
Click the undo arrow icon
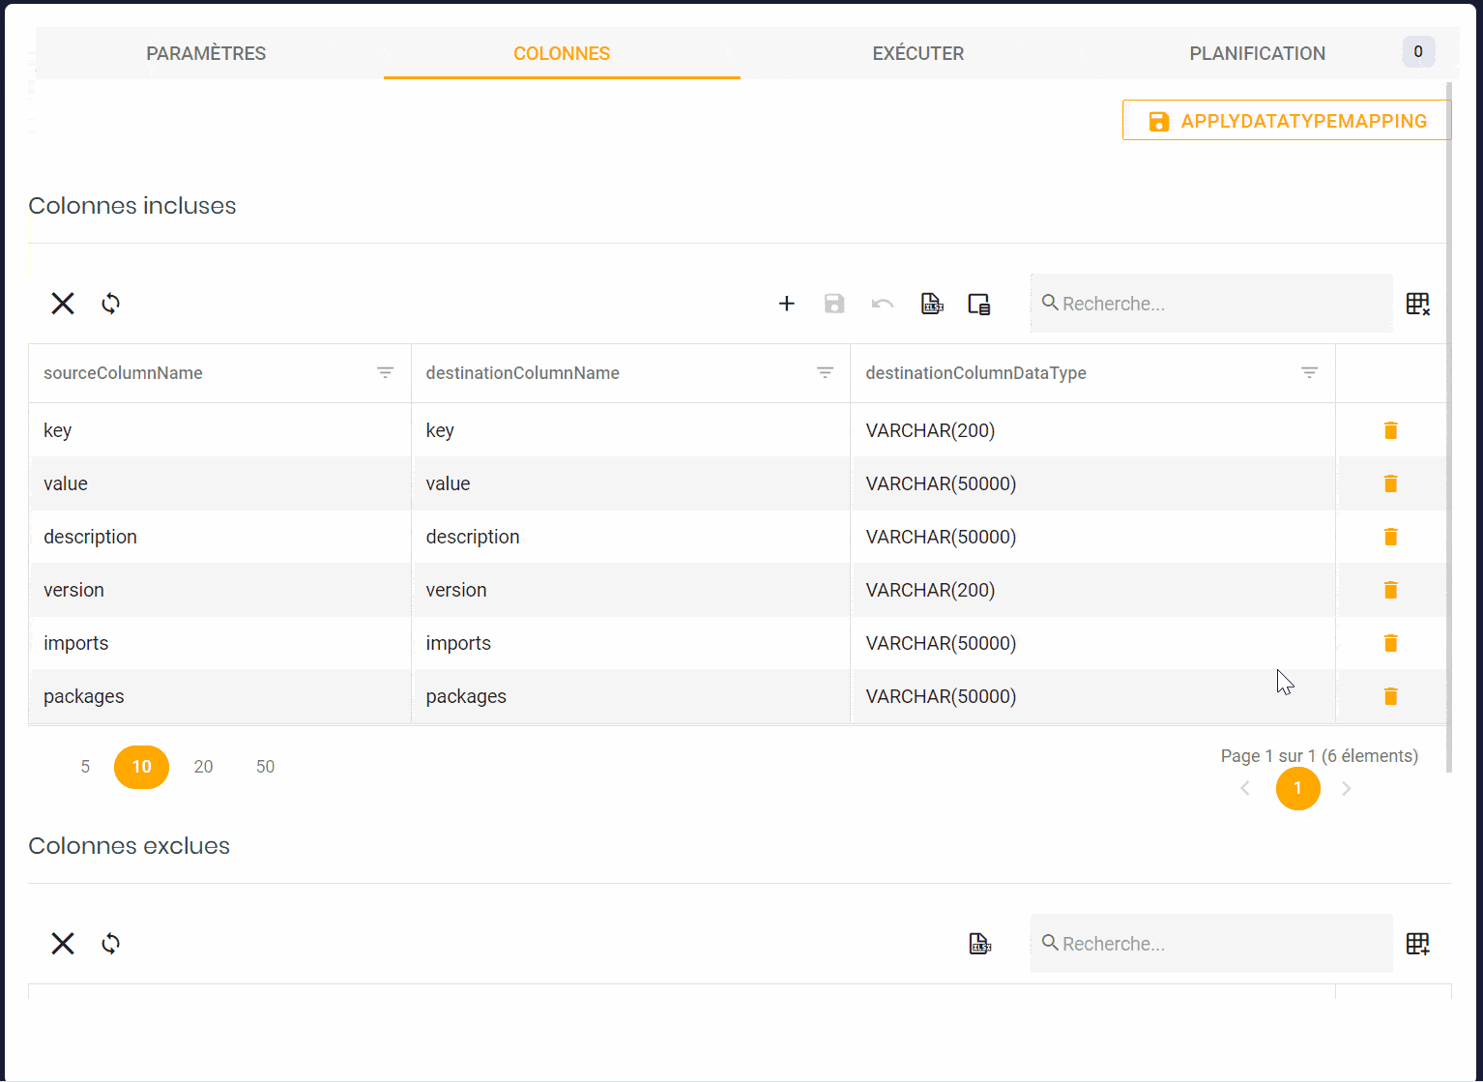click(883, 304)
